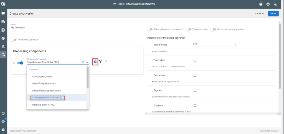Check the Figures checkbox
The height and width of the screenshot is (134, 284).
click(195, 90)
